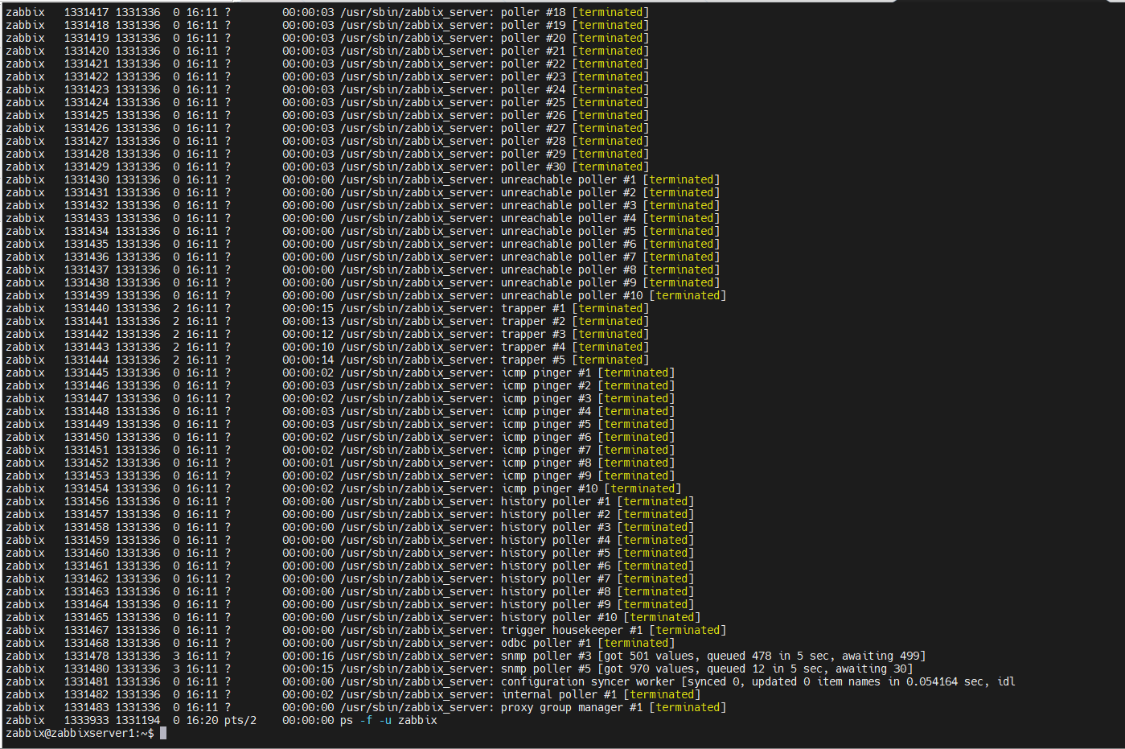Click the pts/2 TTY value

[240, 720]
